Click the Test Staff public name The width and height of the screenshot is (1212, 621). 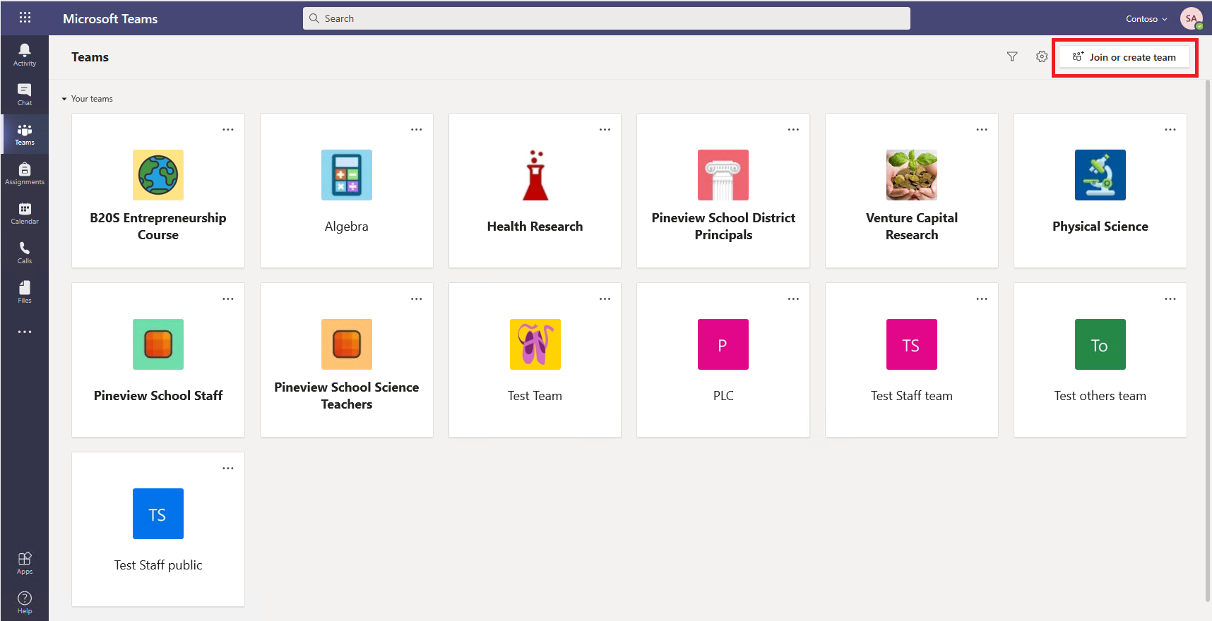click(x=158, y=565)
